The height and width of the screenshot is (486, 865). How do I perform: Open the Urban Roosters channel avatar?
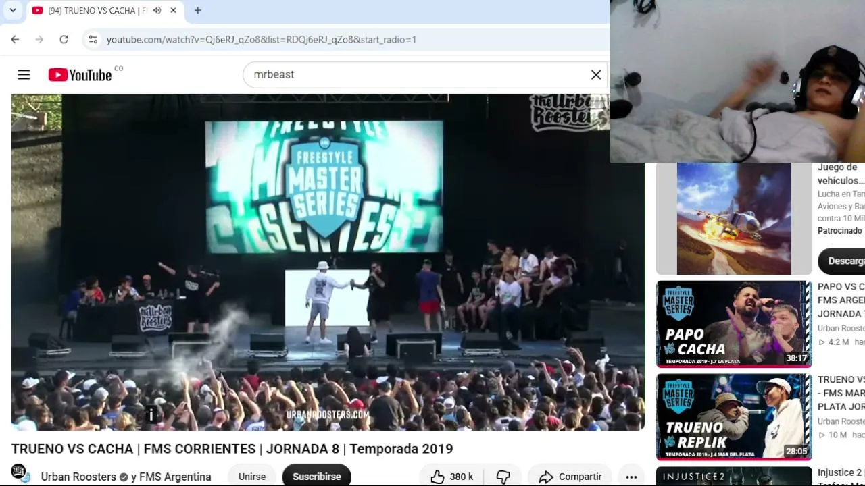(x=20, y=473)
